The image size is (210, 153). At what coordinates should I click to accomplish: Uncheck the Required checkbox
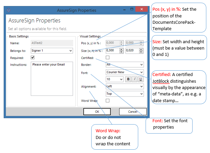[33, 58]
